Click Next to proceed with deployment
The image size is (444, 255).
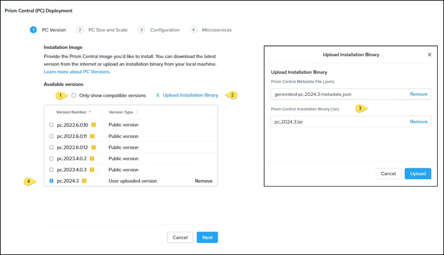pyautogui.click(x=207, y=238)
